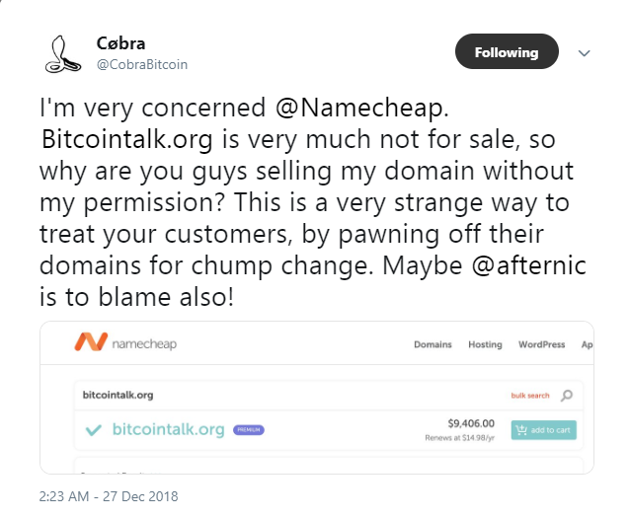Viewport: 630px width, 518px height.
Task: Click the green availability checkmark icon
Action: coord(94,430)
